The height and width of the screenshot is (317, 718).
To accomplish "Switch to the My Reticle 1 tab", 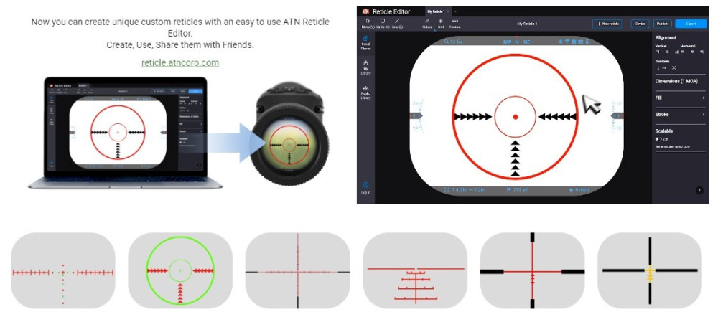I will (x=436, y=11).
